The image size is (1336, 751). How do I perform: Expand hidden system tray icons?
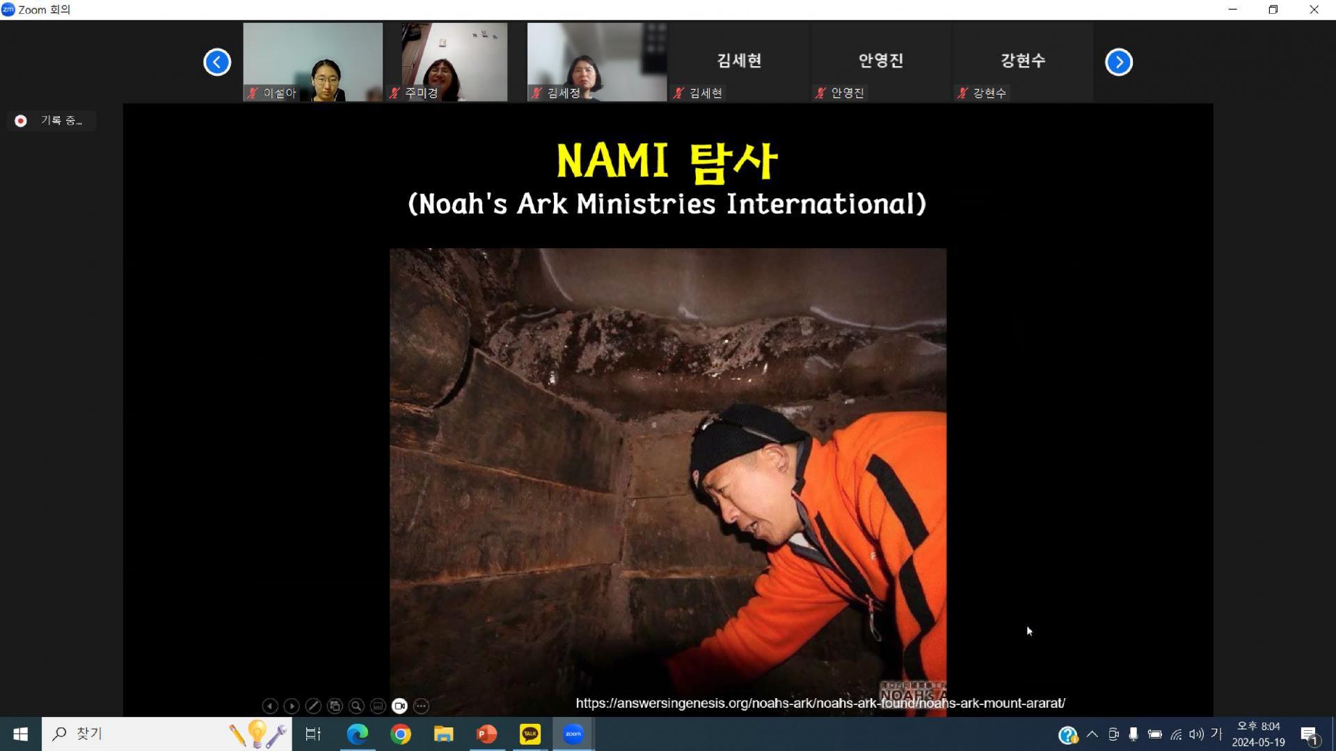[1092, 734]
